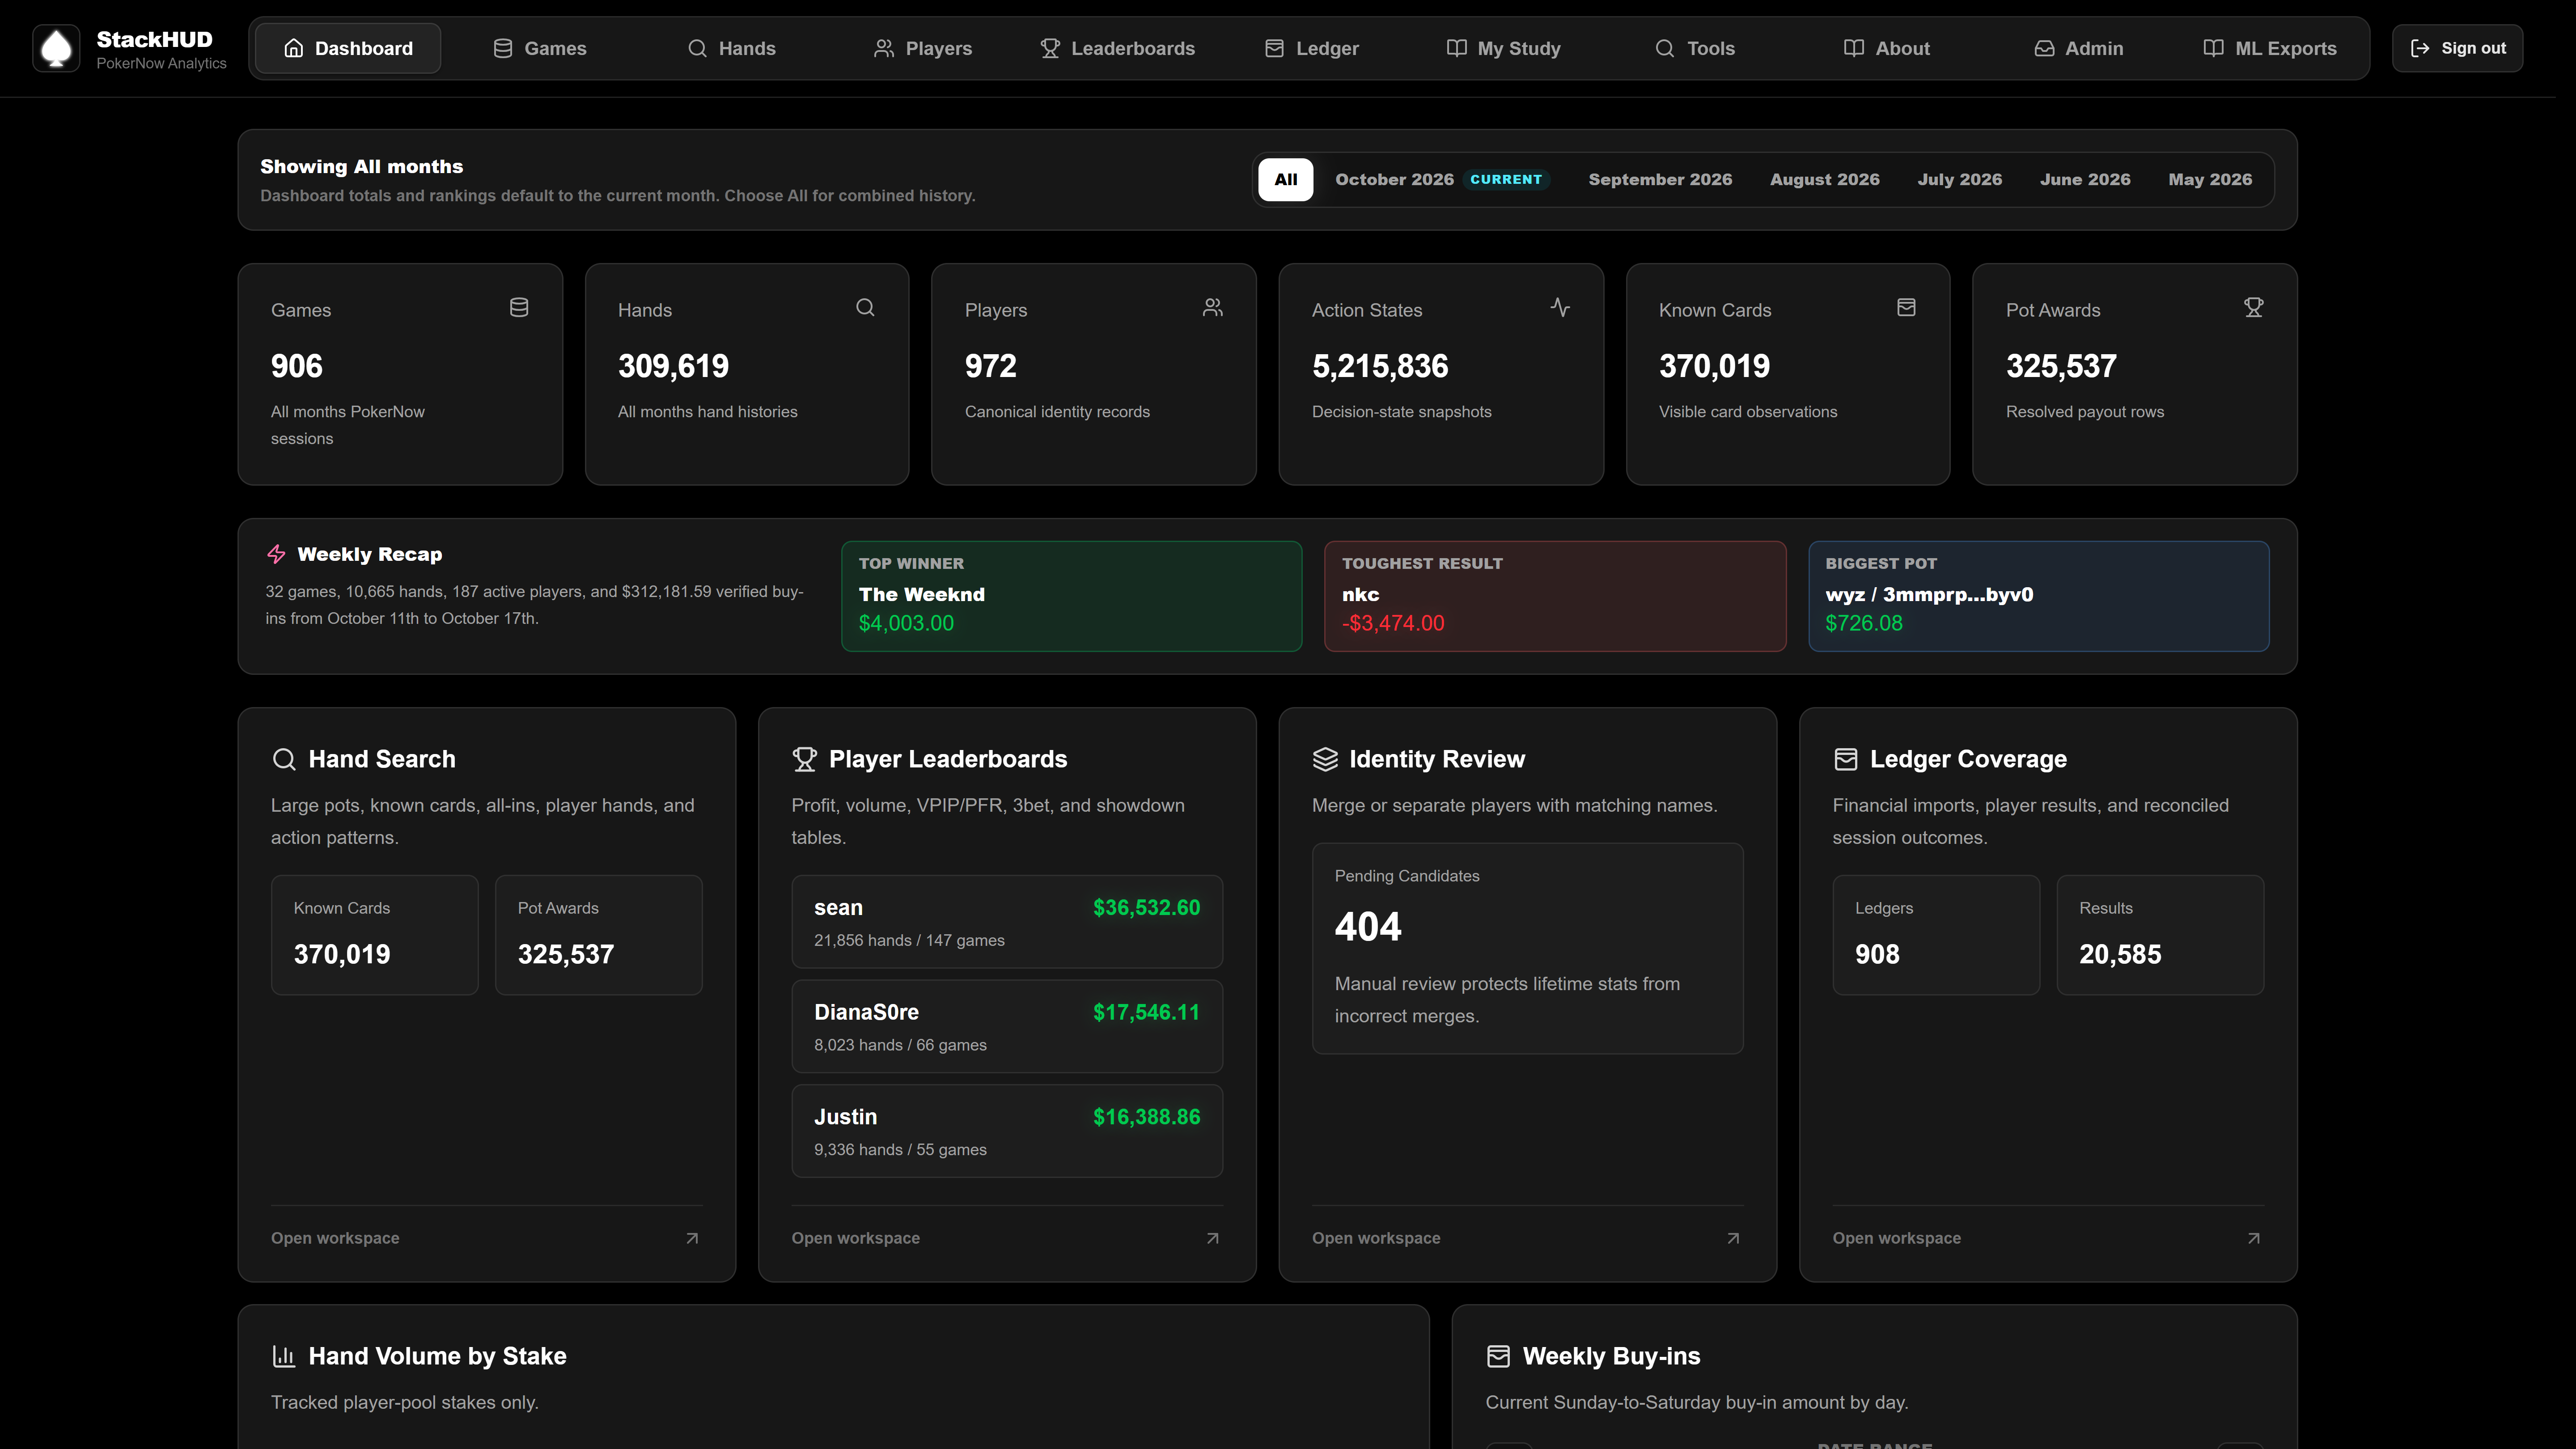Open the Tools nav tab
Image resolution: width=2576 pixels, height=1449 pixels.
point(1695,48)
